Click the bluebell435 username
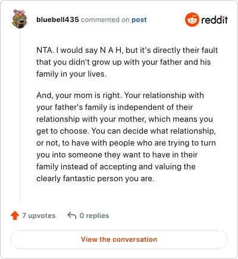Screen dimensions: 238x259 click(58, 20)
